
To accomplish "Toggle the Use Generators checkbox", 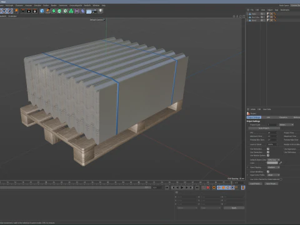I will click(268, 152).
